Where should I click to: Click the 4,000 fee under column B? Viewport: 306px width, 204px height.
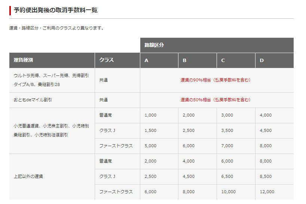click(x=198, y=161)
